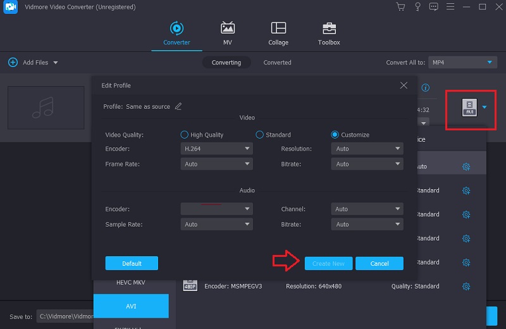The image size is (506, 329).
Task: Click the pencil icon to rename profile
Action: (x=178, y=106)
